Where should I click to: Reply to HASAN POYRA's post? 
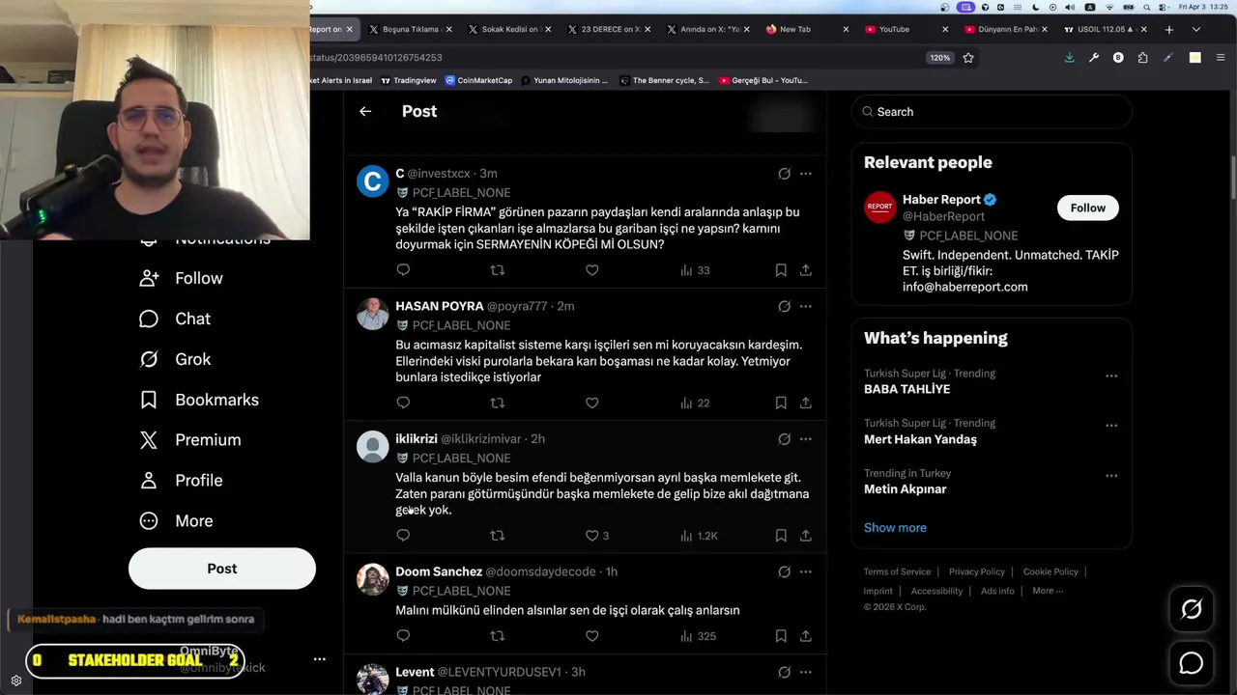[x=403, y=403]
